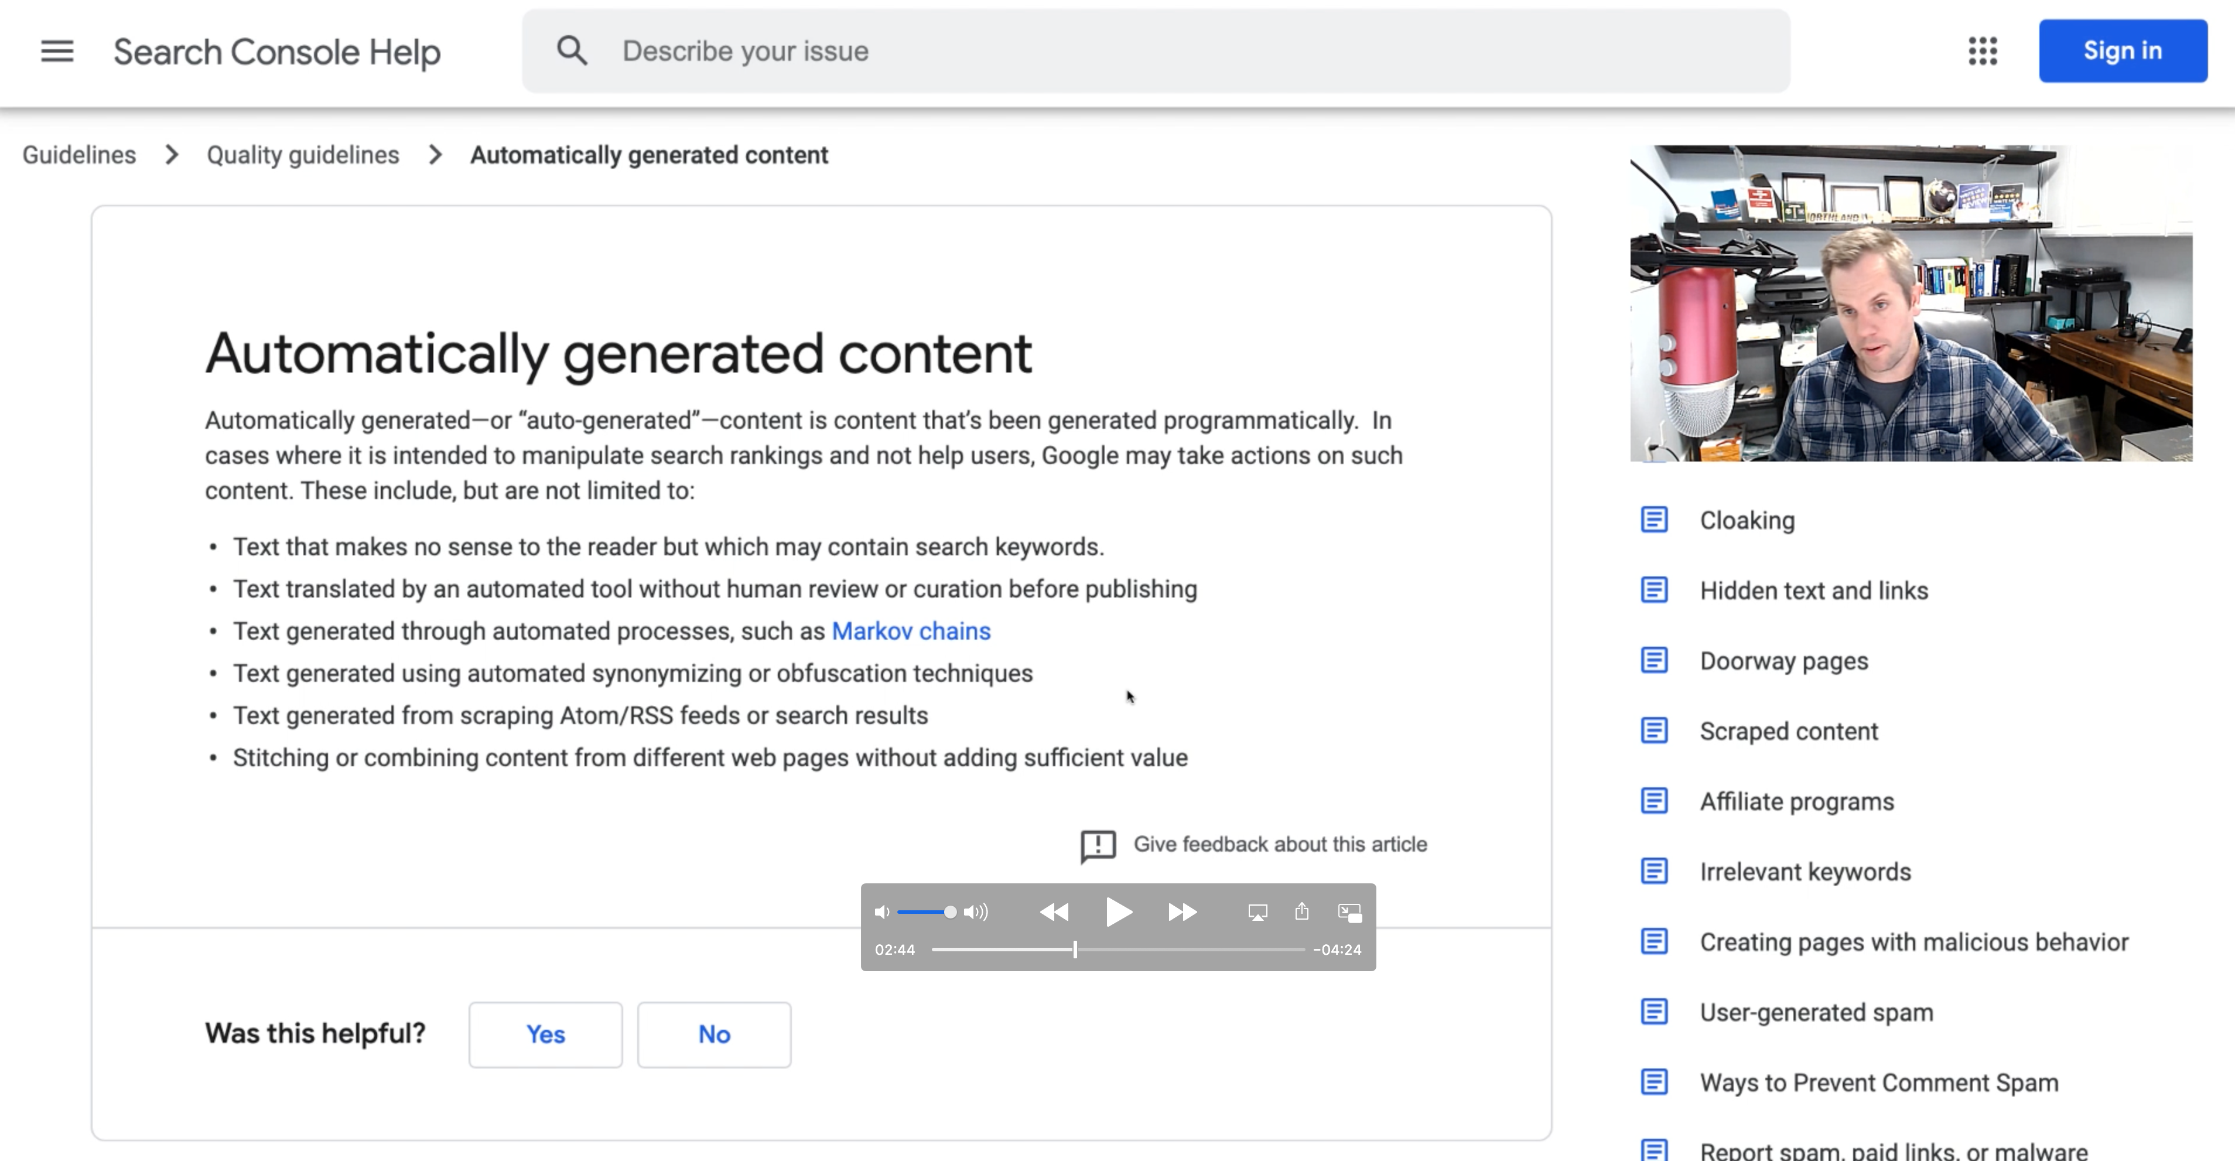Click document icon beside Irrelevant keywords
The width and height of the screenshot is (2235, 1161).
coord(1653,871)
